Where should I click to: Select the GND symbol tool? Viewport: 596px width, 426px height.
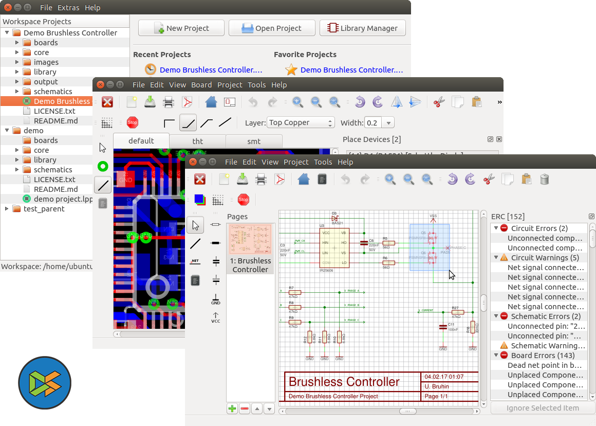(216, 299)
